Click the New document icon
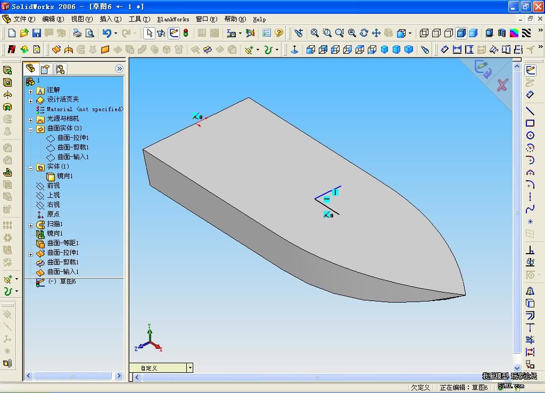This screenshot has width=545, height=393. coord(12,33)
